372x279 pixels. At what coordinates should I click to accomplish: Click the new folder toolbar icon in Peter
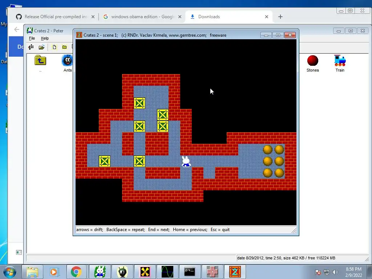click(64, 47)
